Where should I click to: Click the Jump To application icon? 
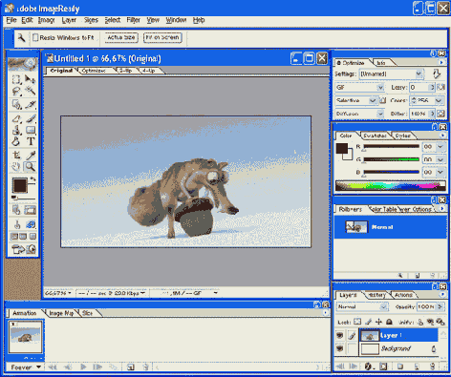click(x=17, y=248)
